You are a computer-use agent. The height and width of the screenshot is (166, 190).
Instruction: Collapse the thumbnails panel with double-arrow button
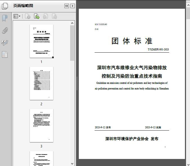pyautogui.click(x=67, y=6)
